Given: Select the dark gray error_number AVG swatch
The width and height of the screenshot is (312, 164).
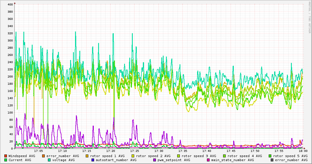Looking at the screenshot, I should click(272, 160).
